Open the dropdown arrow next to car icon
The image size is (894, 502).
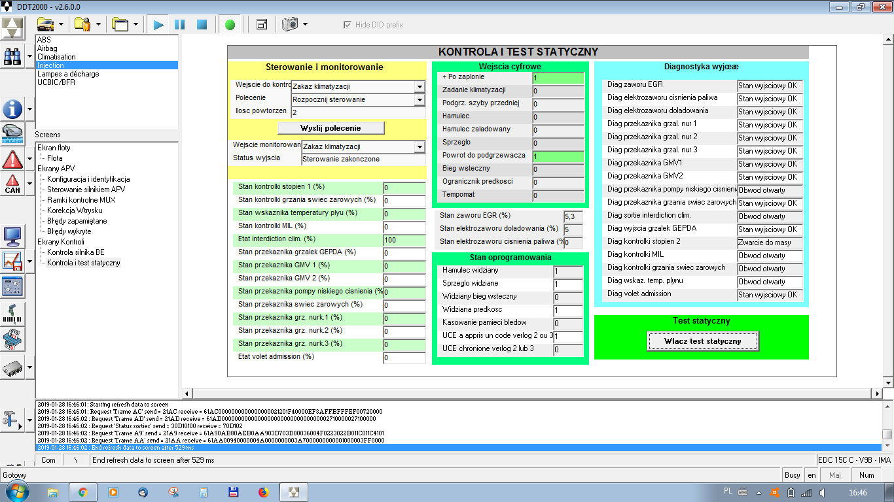pyautogui.click(x=61, y=25)
